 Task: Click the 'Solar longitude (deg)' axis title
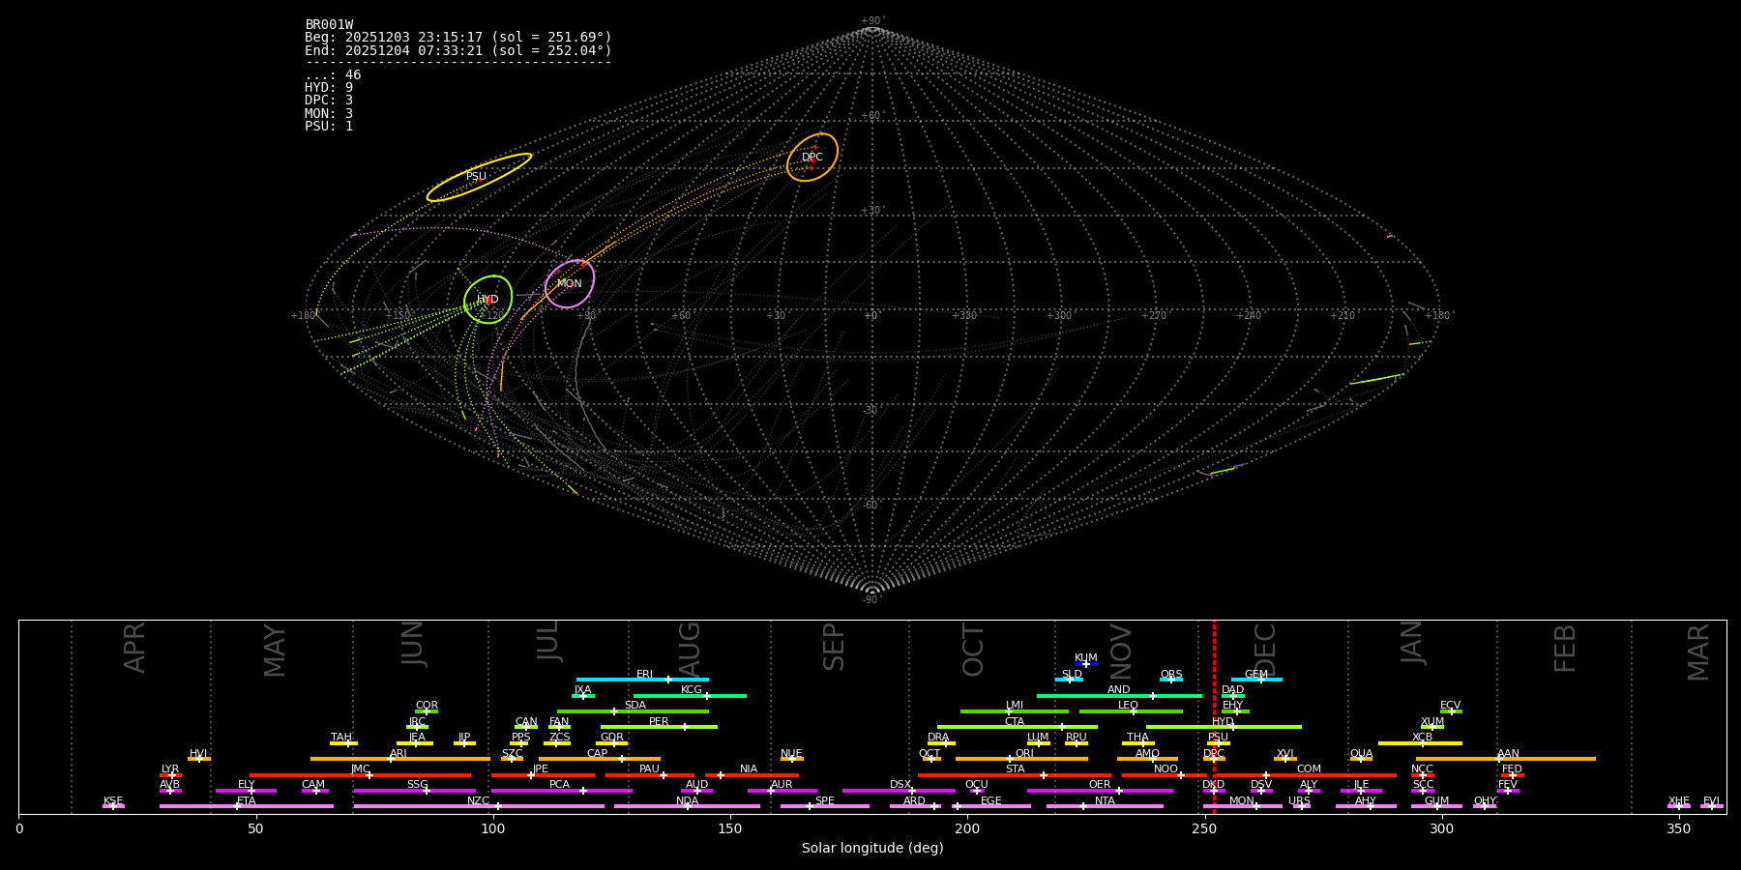pyautogui.click(x=872, y=849)
